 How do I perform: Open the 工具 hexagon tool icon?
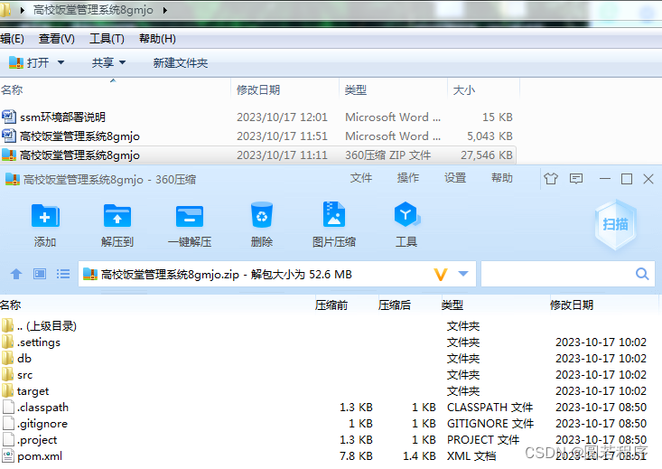[x=406, y=214]
